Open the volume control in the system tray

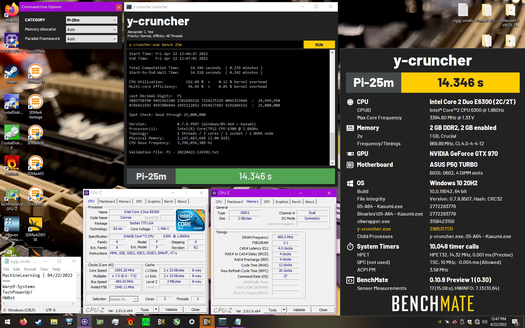click(485, 321)
